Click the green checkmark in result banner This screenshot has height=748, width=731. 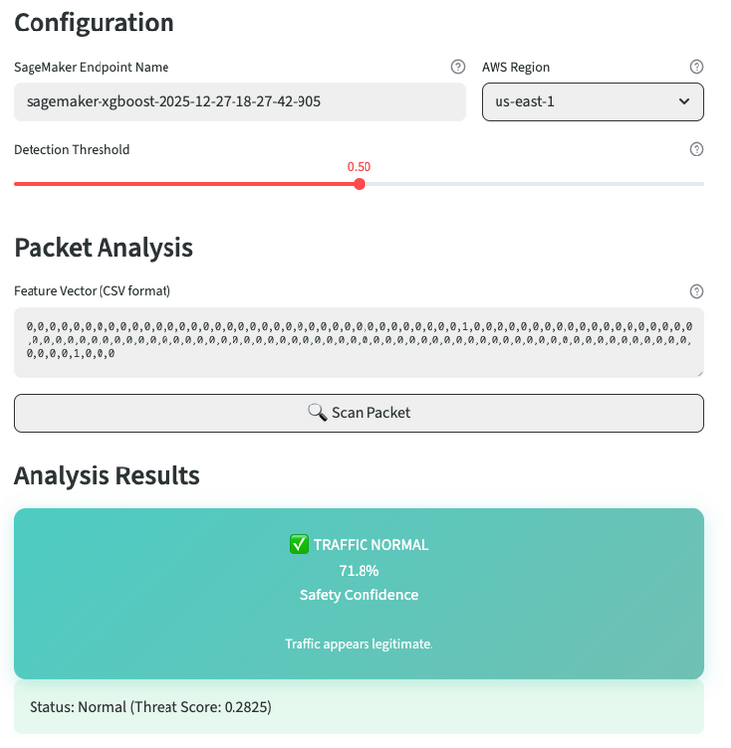pyautogui.click(x=299, y=544)
